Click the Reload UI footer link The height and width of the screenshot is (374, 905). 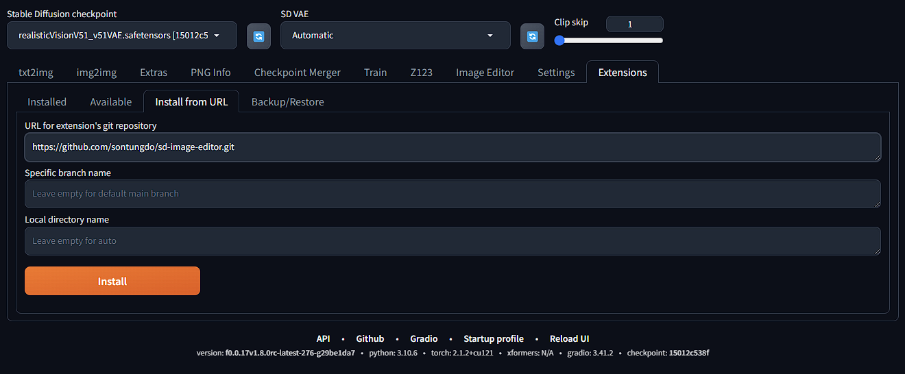coord(569,339)
